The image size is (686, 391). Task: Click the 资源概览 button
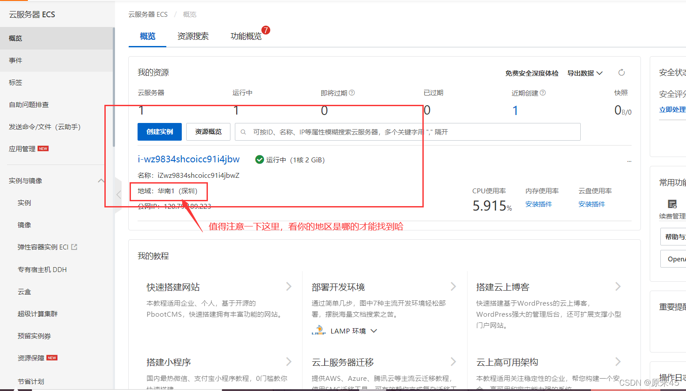coord(208,132)
